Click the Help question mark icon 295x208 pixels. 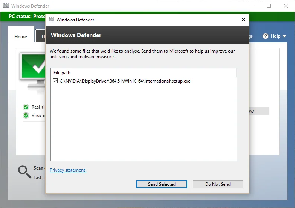click(266, 36)
